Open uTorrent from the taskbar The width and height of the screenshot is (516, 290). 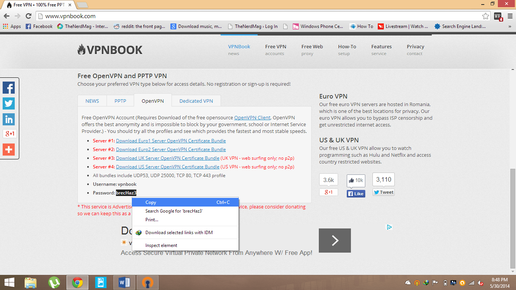coord(54,282)
